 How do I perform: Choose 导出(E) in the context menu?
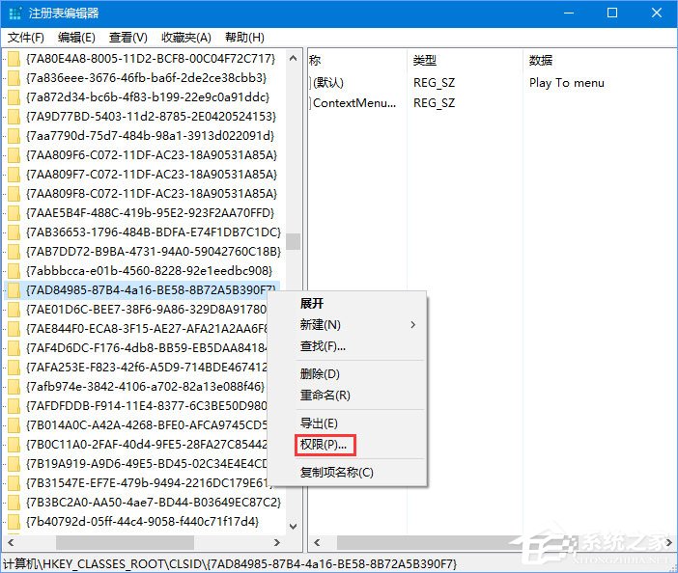319,423
